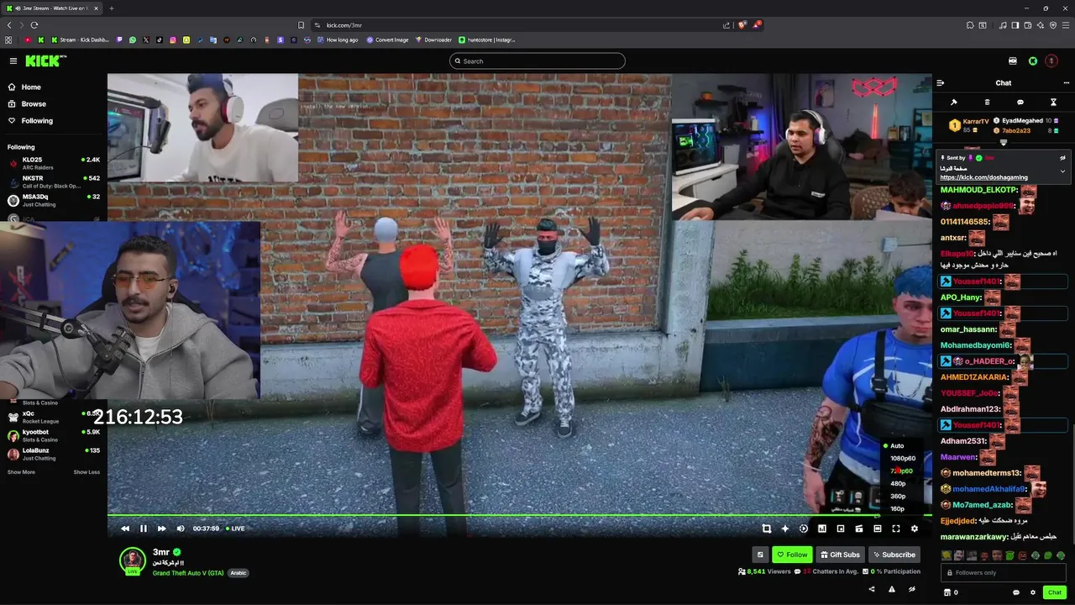The width and height of the screenshot is (1075, 605).
Task: Mute the stream volume
Action: [x=181, y=529]
